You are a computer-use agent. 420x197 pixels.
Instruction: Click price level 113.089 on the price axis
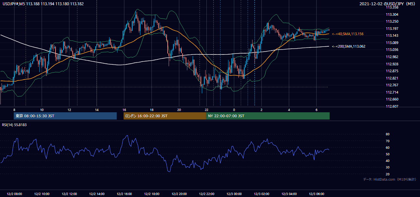point(392,43)
